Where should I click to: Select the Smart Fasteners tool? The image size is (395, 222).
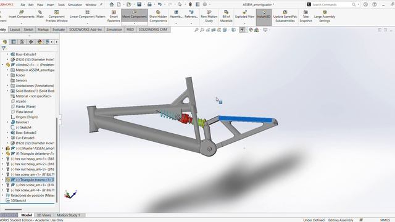click(114, 17)
